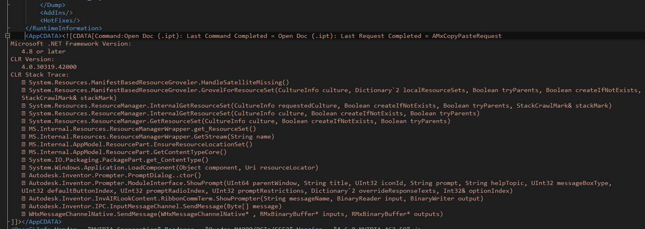Place cursor on the '4.8 or later' line
The width and height of the screenshot is (645, 229).
(x=43, y=51)
